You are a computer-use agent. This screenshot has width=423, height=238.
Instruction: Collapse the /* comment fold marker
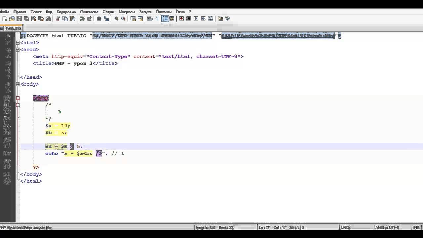(x=18, y=105)
